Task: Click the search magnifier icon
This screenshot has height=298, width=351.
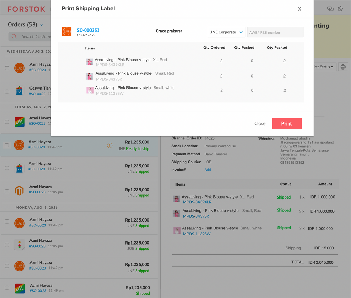Action: click(14, 37)
